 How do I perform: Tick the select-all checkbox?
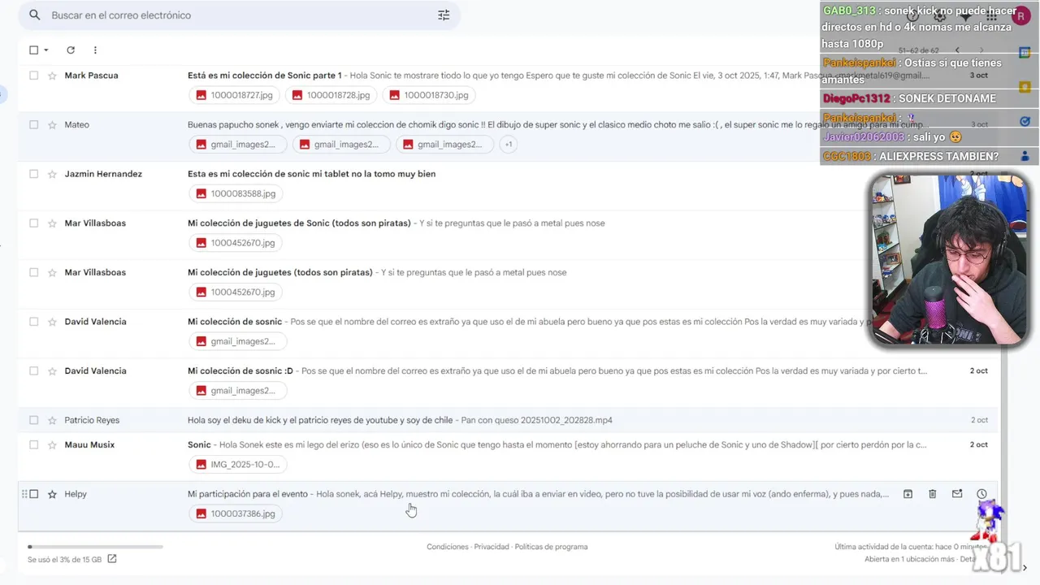(x=33, y=50)
